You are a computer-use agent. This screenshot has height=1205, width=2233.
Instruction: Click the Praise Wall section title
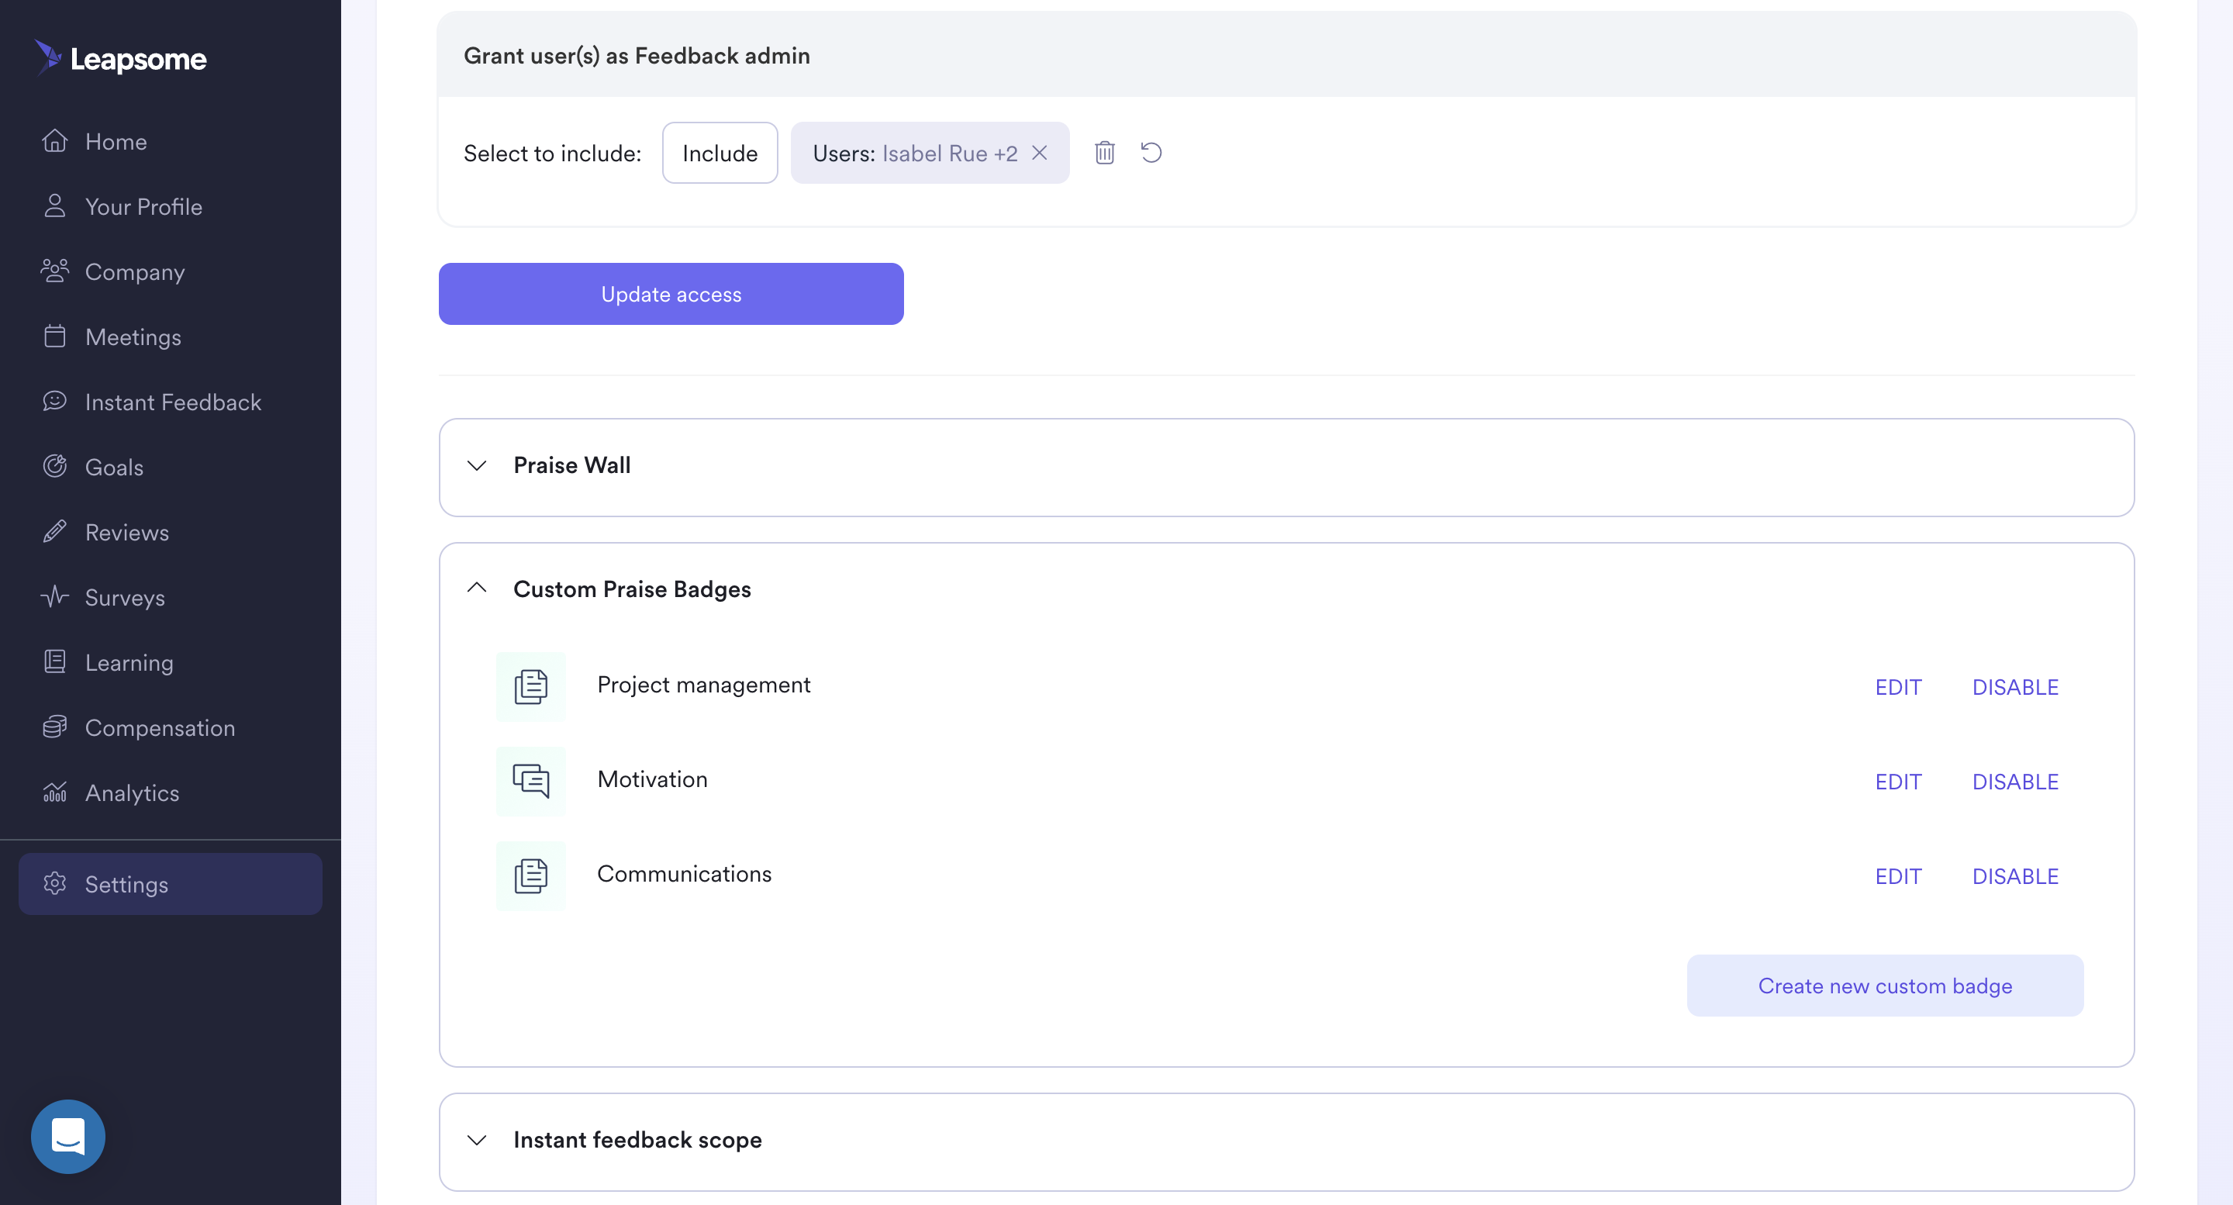coord(572,464)
